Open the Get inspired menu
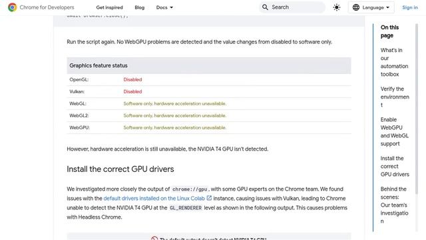This screenshot has height=240, width=426. pos(109,7)
